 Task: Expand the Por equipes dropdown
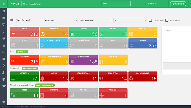(x=61, y=20)
